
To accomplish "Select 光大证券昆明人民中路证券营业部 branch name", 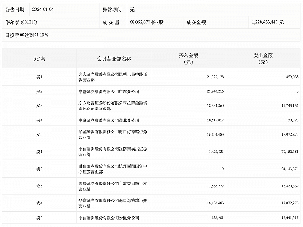I will tap(113, 77).
